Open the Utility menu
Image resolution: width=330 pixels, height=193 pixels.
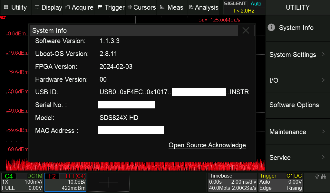[x=15, y=7]
